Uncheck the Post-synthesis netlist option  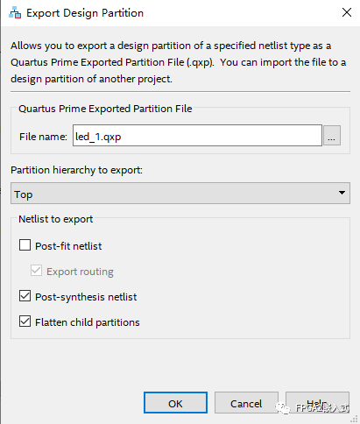[25, 296]
